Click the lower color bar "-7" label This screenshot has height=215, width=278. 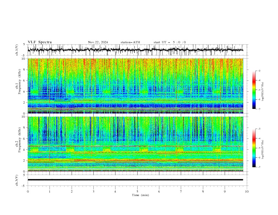(x=259, y=167)
